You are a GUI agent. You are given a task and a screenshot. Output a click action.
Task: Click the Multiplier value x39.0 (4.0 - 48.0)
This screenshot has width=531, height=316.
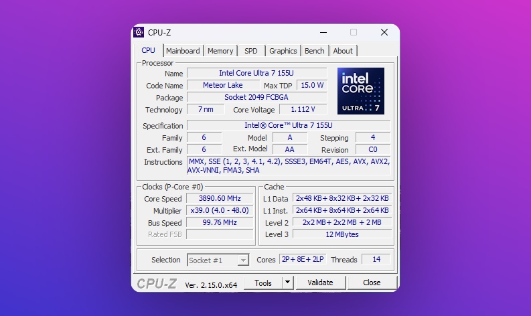pos(220,210)
